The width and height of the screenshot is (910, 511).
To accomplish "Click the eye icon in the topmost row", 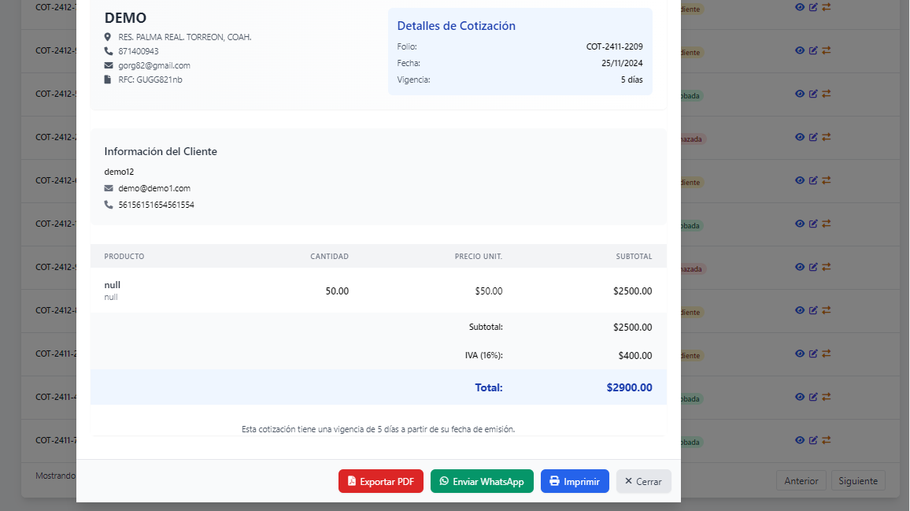I will pos(800,7).
